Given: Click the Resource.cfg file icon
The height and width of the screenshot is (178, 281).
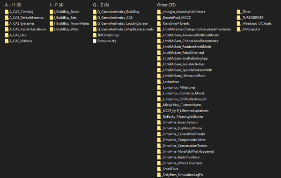Looking at the screenshot, I should (x=95, y=41).
